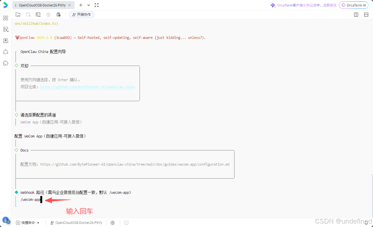Viewport: 373px width, 227px height.
Task: Split the terminal into left-right panes
Action: [356, 15]
